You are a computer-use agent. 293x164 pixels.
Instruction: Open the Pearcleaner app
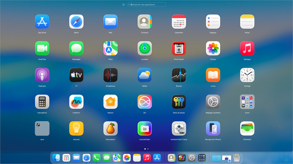click(x=111, y=128)
